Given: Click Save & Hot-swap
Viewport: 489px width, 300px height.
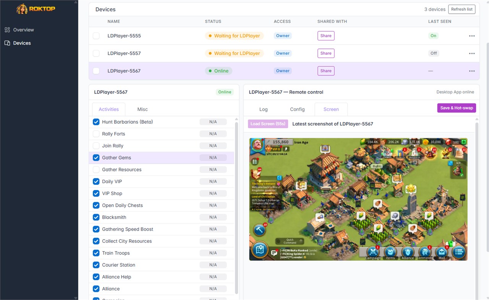Looking at the screenshot, I should tap(457, 108).
